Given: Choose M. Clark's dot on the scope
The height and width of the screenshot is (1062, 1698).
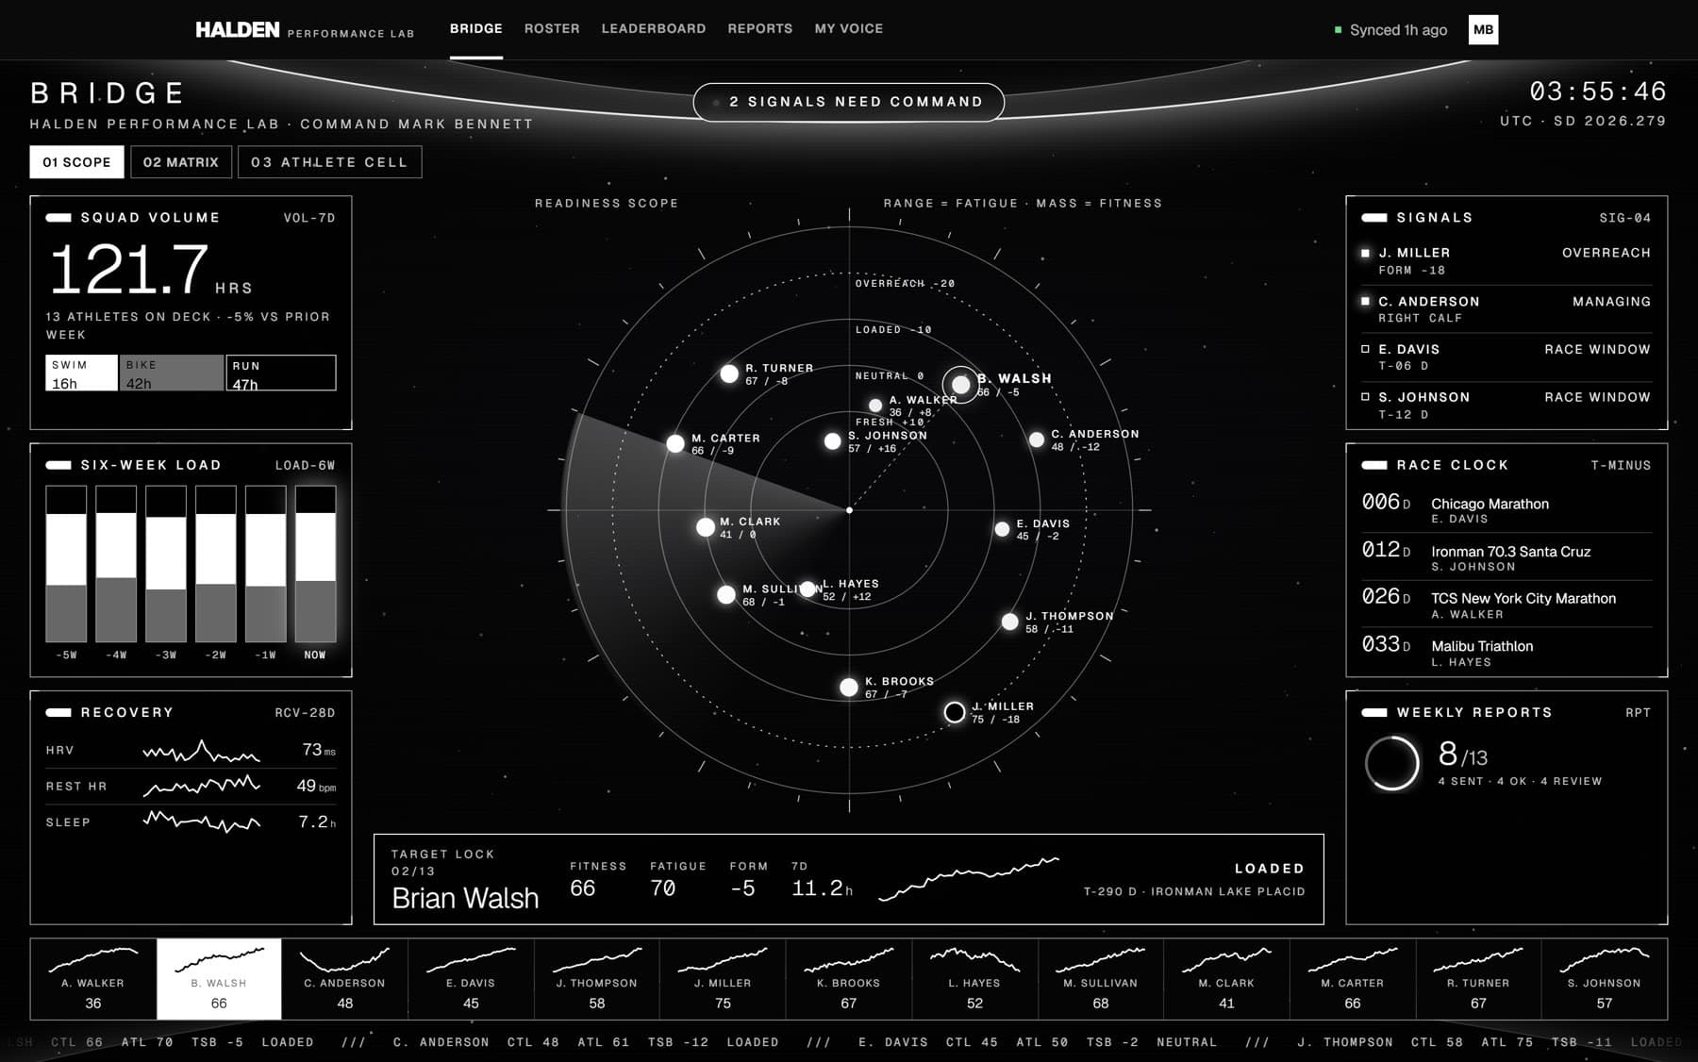Looking at the screenshot, I should pos(705,527).
